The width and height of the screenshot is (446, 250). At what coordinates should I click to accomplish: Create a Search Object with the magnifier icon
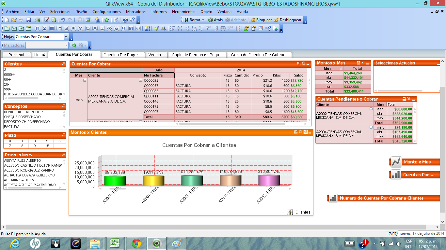click(124, 28)
